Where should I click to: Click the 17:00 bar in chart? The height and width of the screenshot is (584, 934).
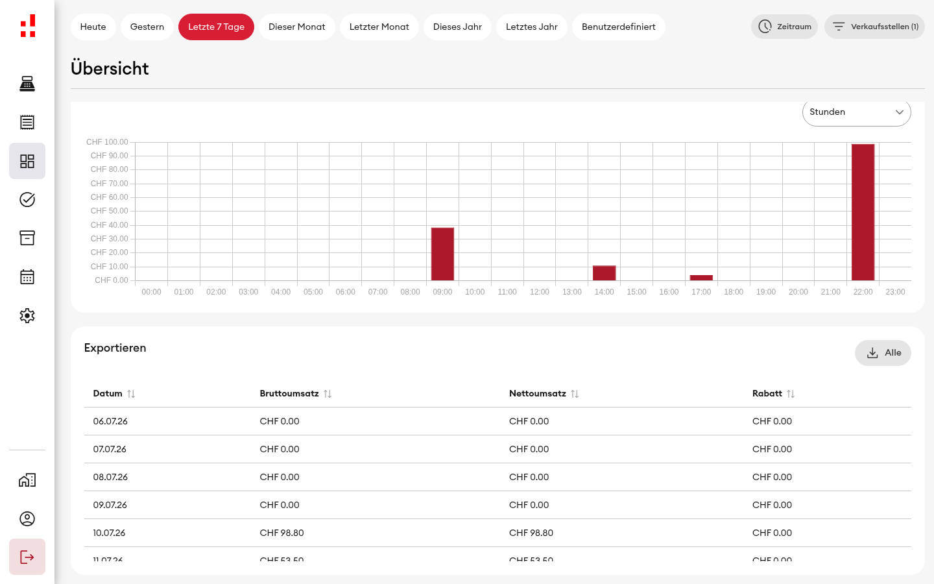[x=701, y=278]
